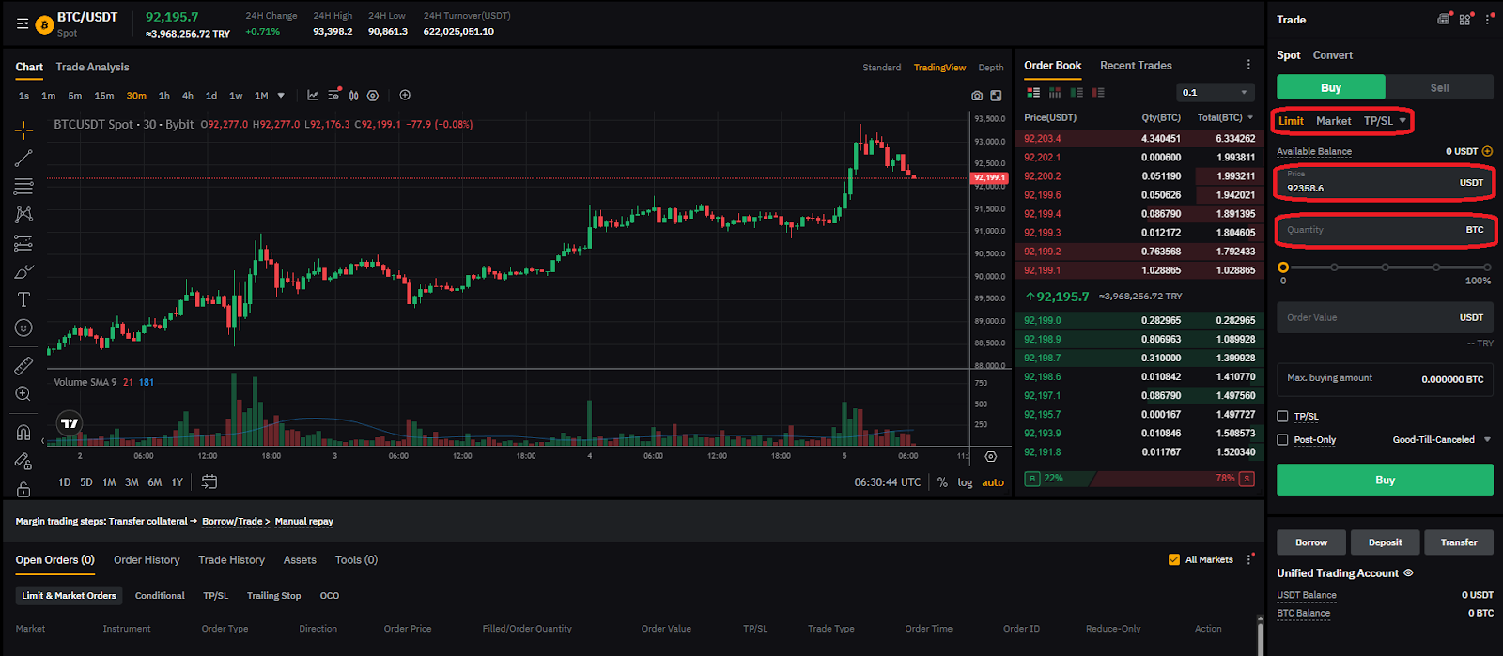Select the trend line drawing tool
Viewport: 1503px width, 656px height.
click(x=23, y=158)
